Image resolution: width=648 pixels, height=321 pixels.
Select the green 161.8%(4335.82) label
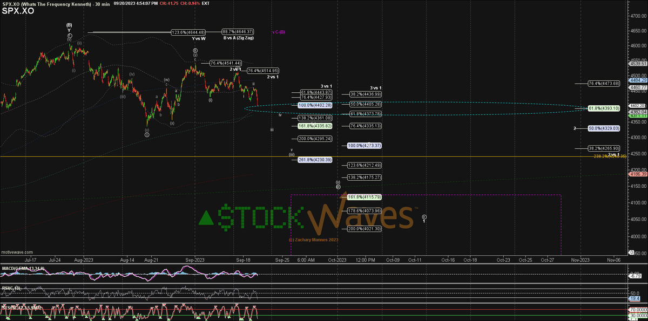click(x=314, y=126)
